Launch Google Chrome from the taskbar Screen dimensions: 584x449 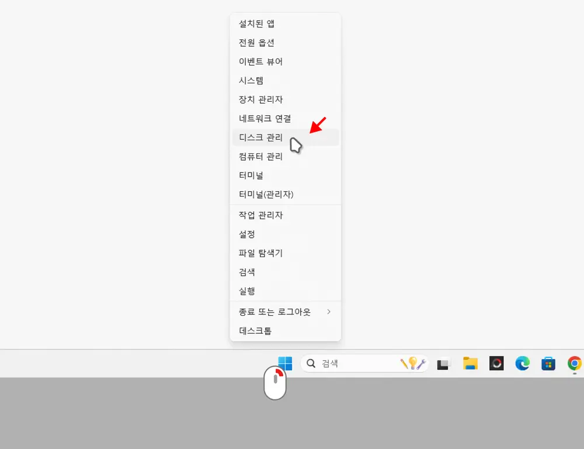coord(574,364)
